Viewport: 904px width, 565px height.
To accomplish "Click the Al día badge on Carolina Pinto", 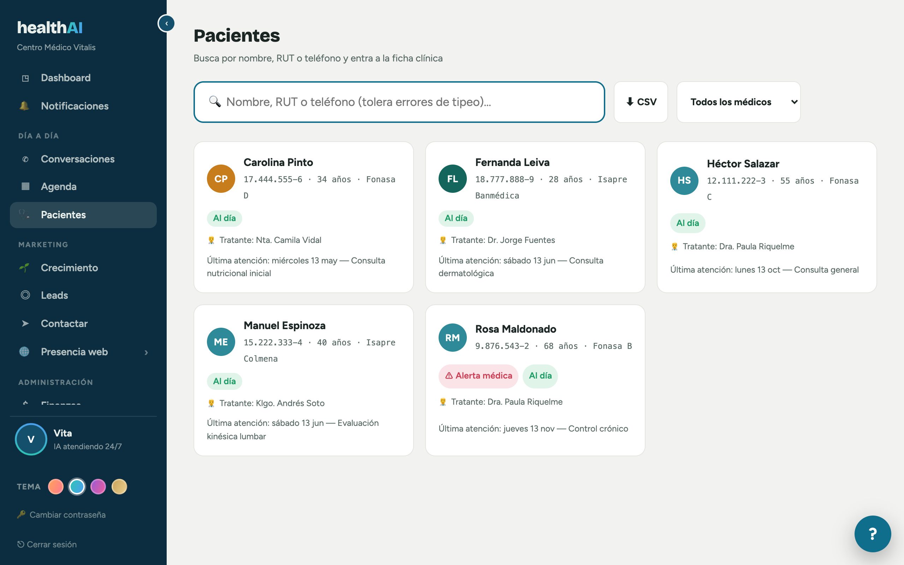I will (x=224, y=218).
